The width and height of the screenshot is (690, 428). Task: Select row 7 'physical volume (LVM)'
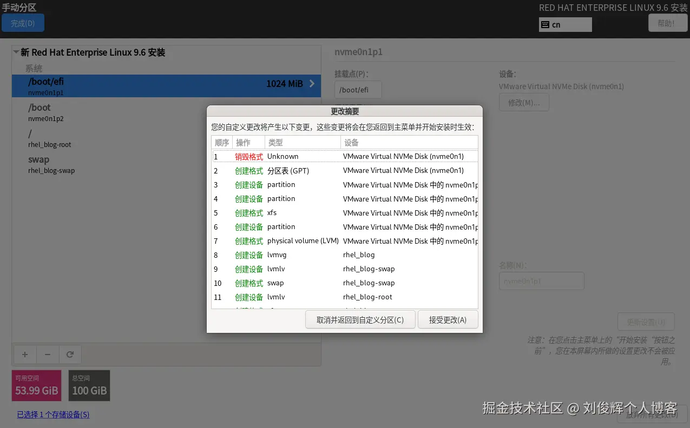click(345, 240)
